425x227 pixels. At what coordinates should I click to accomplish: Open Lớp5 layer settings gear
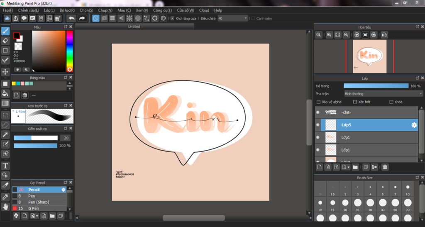(x=414, y=125)
